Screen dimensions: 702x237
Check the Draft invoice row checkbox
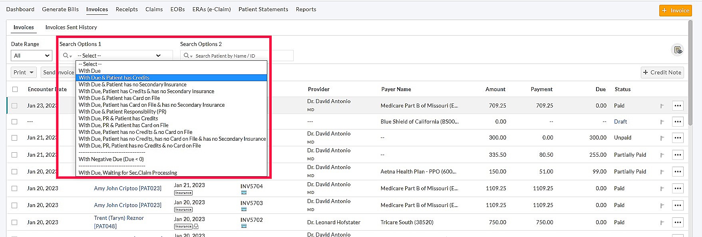(14, 122)
